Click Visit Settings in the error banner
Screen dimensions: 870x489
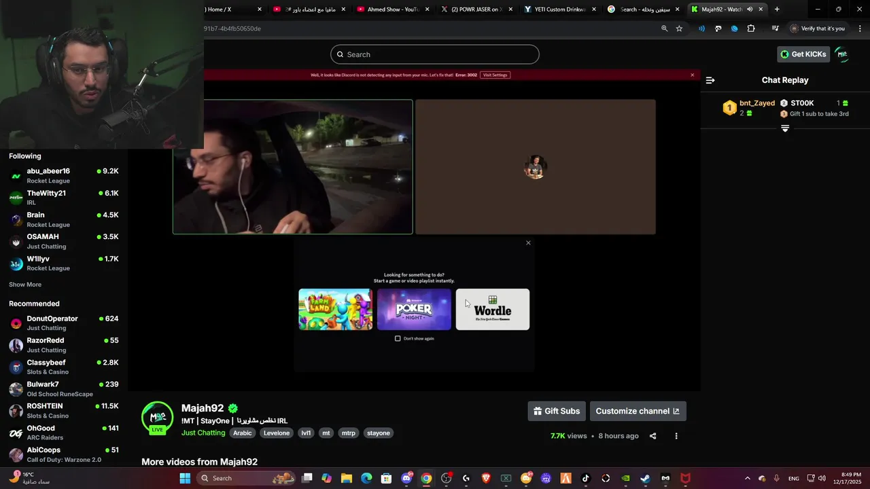(495, 75)
